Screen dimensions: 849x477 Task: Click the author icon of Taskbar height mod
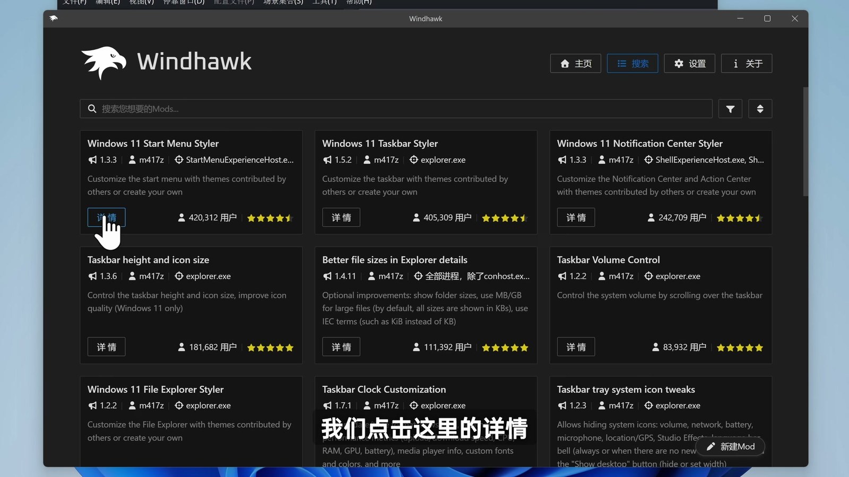[x=132, y=276]
